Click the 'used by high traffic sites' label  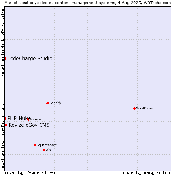click(3, 41)
